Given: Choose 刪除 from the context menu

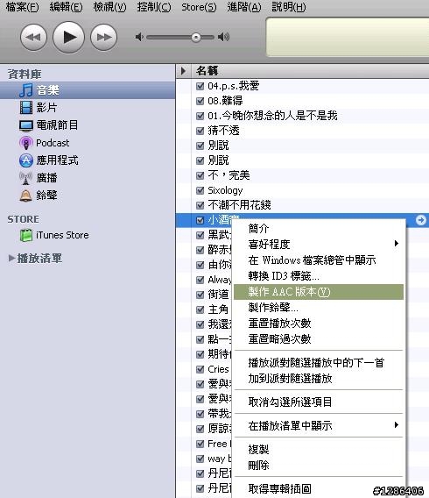Looking at the screenshot, I should 319,466.
